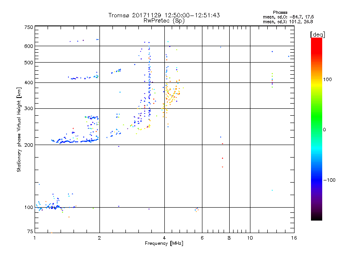Click the x-axis tick label "2"
Image resolution: width=346 pixels, height=259 pixels.
point(99,238)
